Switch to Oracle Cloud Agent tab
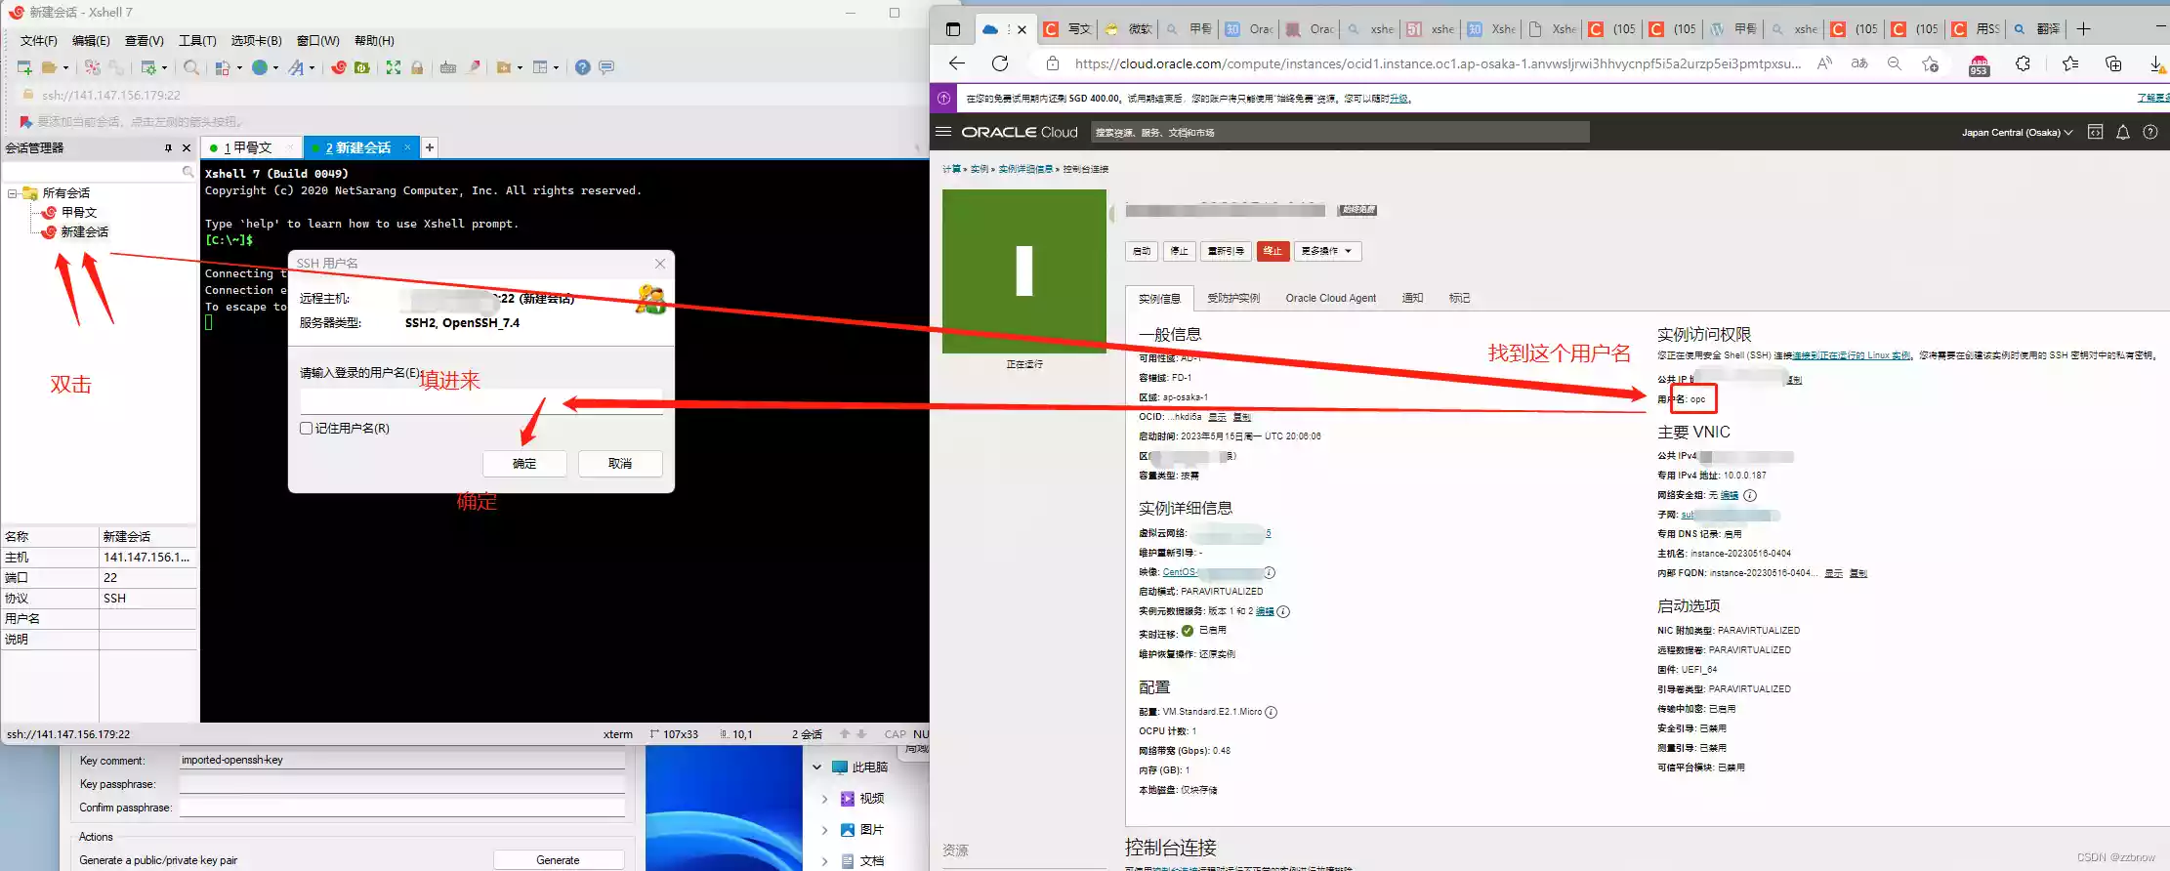 point(1330,298)
